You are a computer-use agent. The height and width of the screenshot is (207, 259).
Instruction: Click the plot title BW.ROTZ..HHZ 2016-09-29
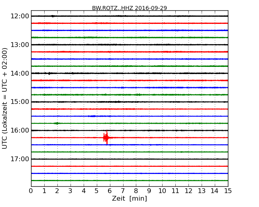click(x=129, y=8)
